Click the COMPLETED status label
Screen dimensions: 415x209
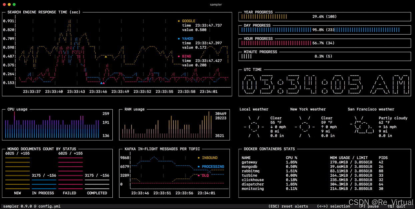pyautogui.click(x=97, y=193)
